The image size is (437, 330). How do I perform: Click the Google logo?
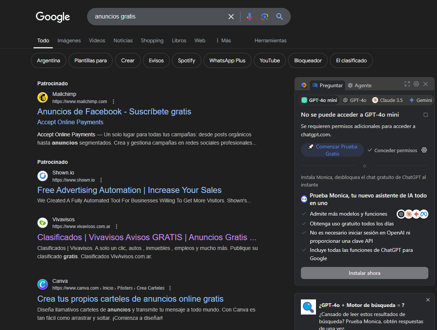click(53, 17)
